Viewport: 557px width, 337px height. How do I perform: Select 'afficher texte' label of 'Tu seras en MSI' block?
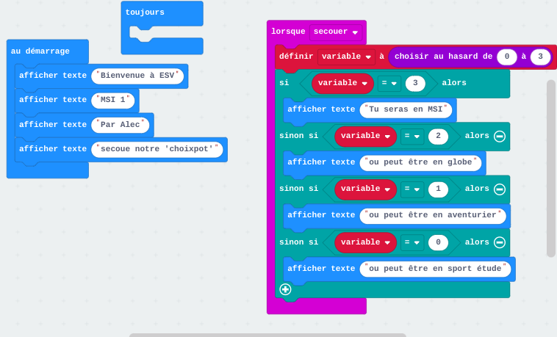click(321, 109)
